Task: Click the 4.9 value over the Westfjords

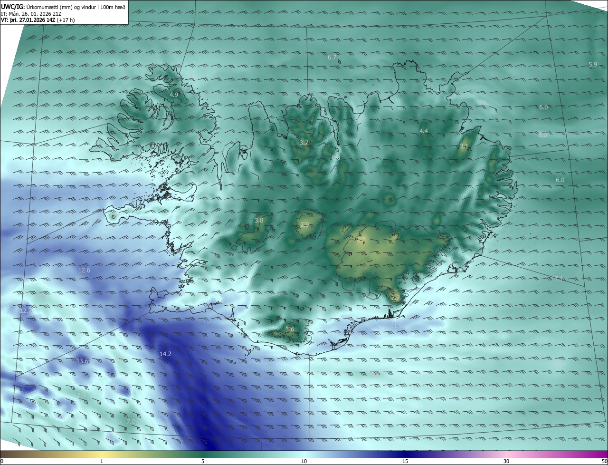Action: [174, 95]
